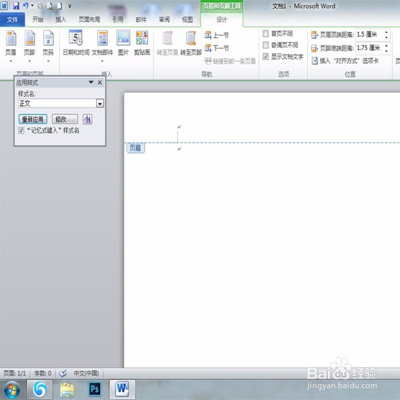The height and width of the screenshot is (400, 400).
Task: Click the Print Preview icon
Action: pyautogui.click(x=50, y=5)
